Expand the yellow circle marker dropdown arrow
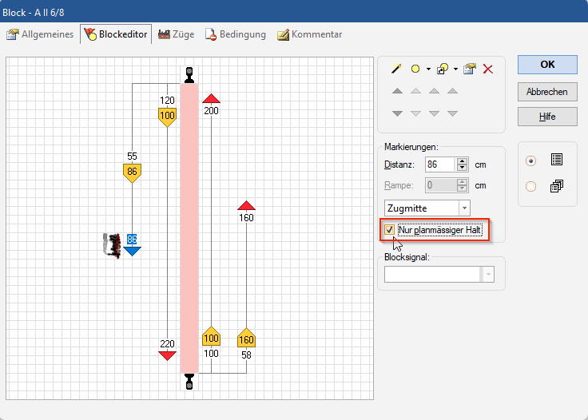This screenshot has height=420, width=588. click(428, 69)
